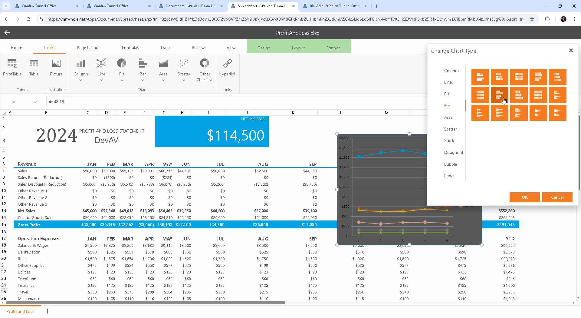581x318 pixels.
Task: Open the Other Charts dropdown
Action: click(205, 77)
